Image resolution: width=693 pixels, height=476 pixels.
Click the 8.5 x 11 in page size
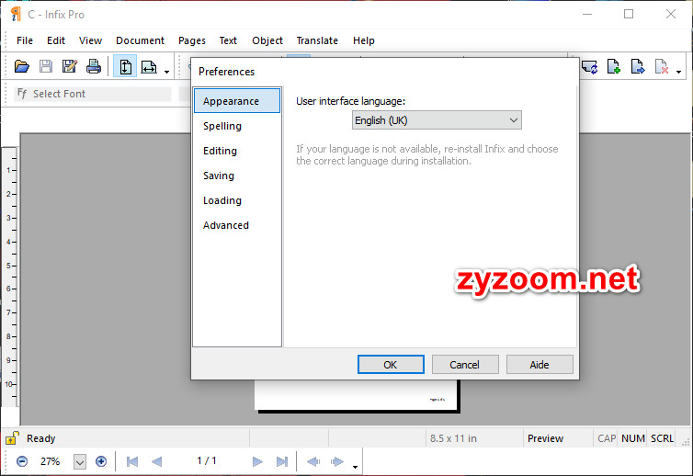tap(453, 438)
